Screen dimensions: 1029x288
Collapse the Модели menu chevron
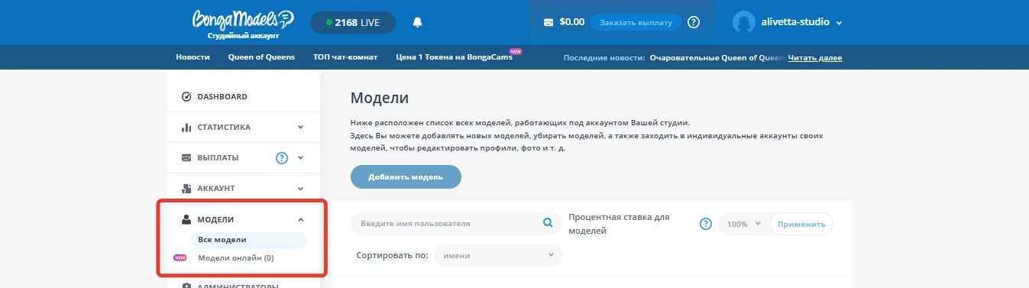(300, 219)
